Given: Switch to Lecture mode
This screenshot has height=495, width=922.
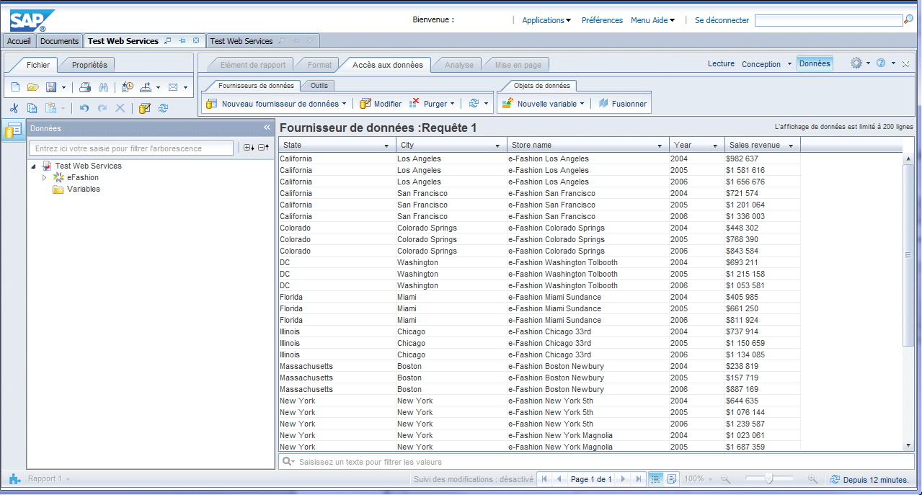Looking at the screenshot, I should (x=721, y=63).
